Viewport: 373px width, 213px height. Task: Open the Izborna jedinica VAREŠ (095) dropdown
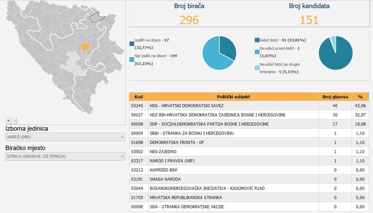point(65,137)
